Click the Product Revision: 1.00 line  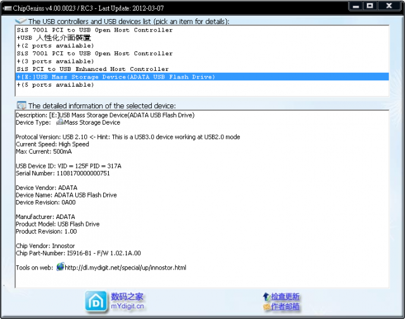(x=46, y=231)
